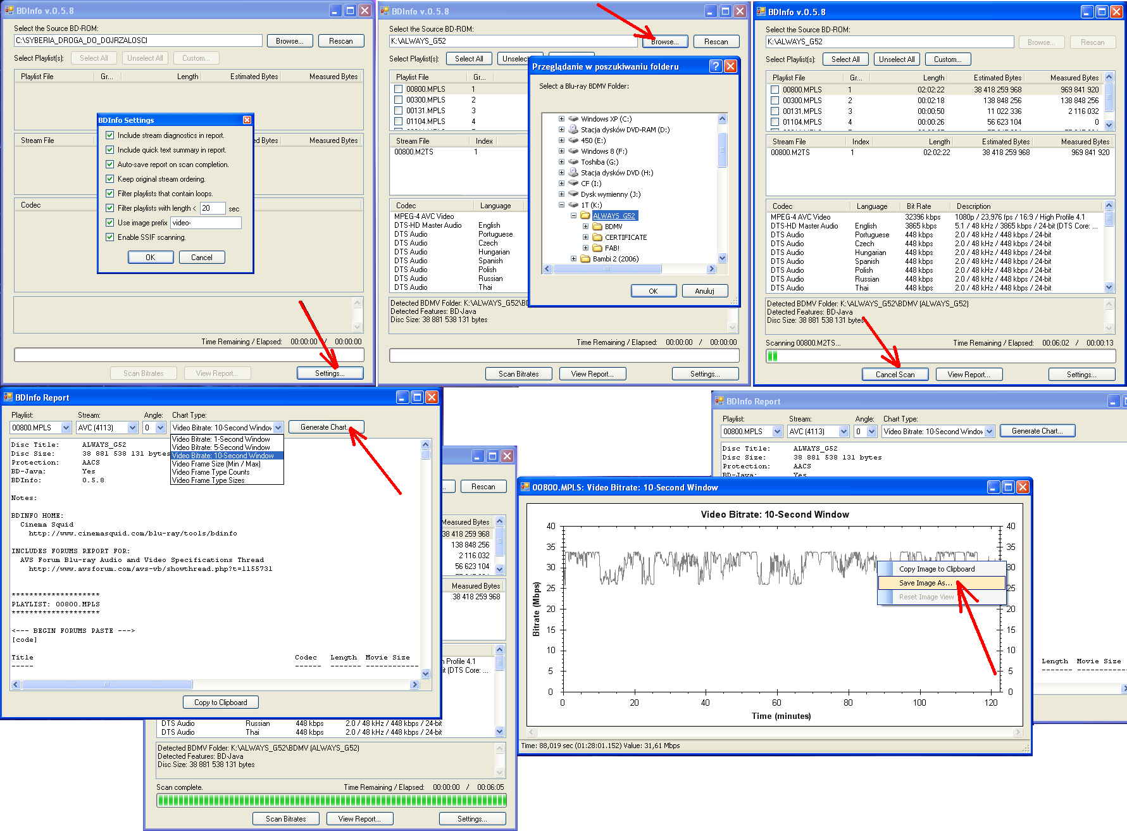Click scan progress bar in right BDInfo window
Screen dimensions: 1127x831
click(x=940, y=356)
